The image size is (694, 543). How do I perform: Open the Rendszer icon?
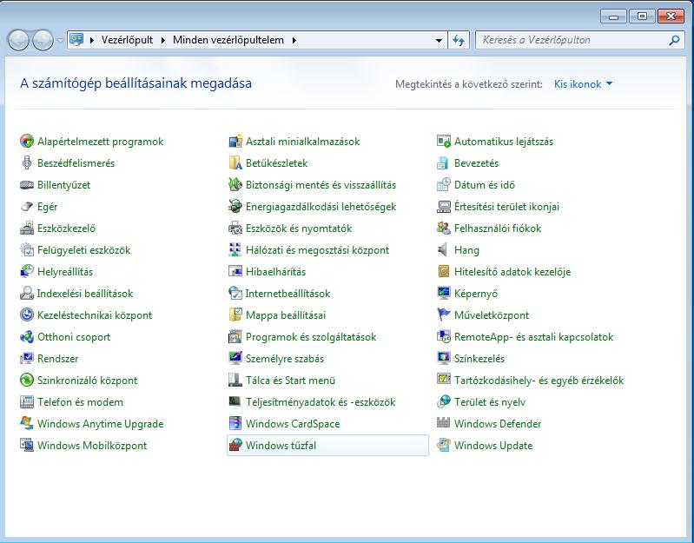(x=27, y=358)
